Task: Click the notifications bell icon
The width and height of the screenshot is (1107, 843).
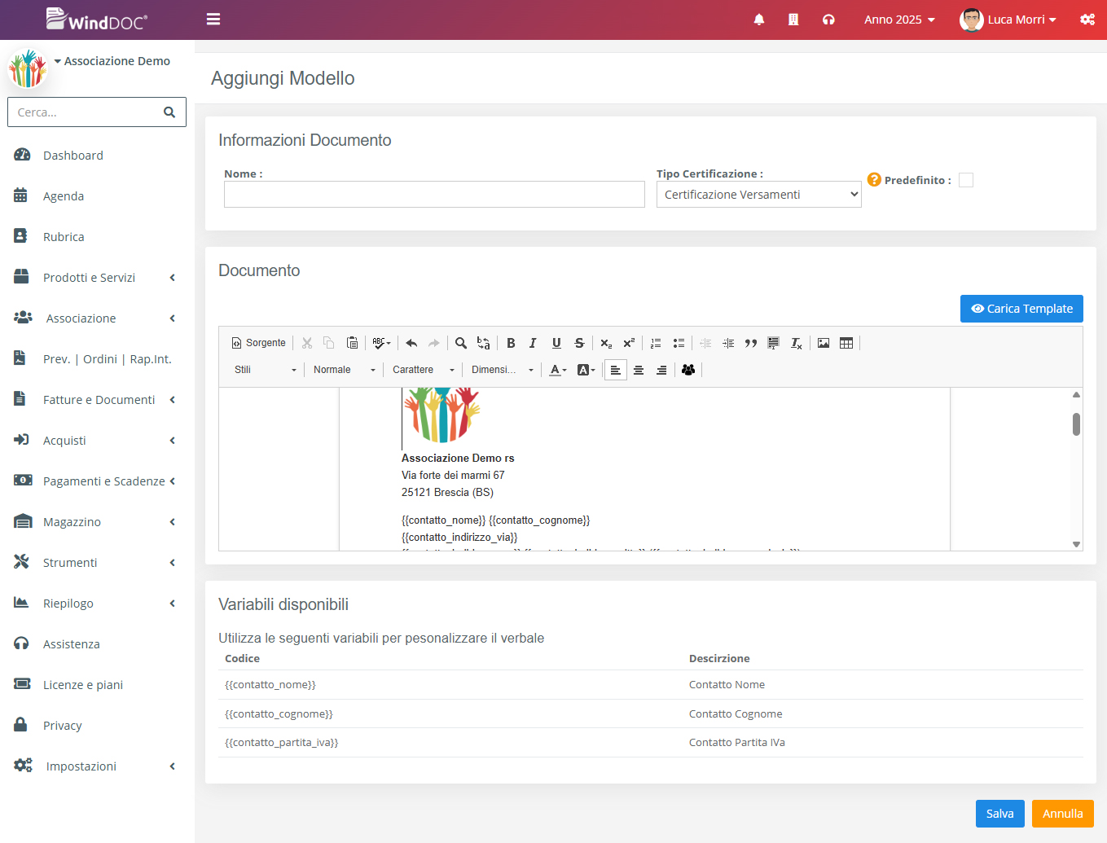Action: point(759,20)
